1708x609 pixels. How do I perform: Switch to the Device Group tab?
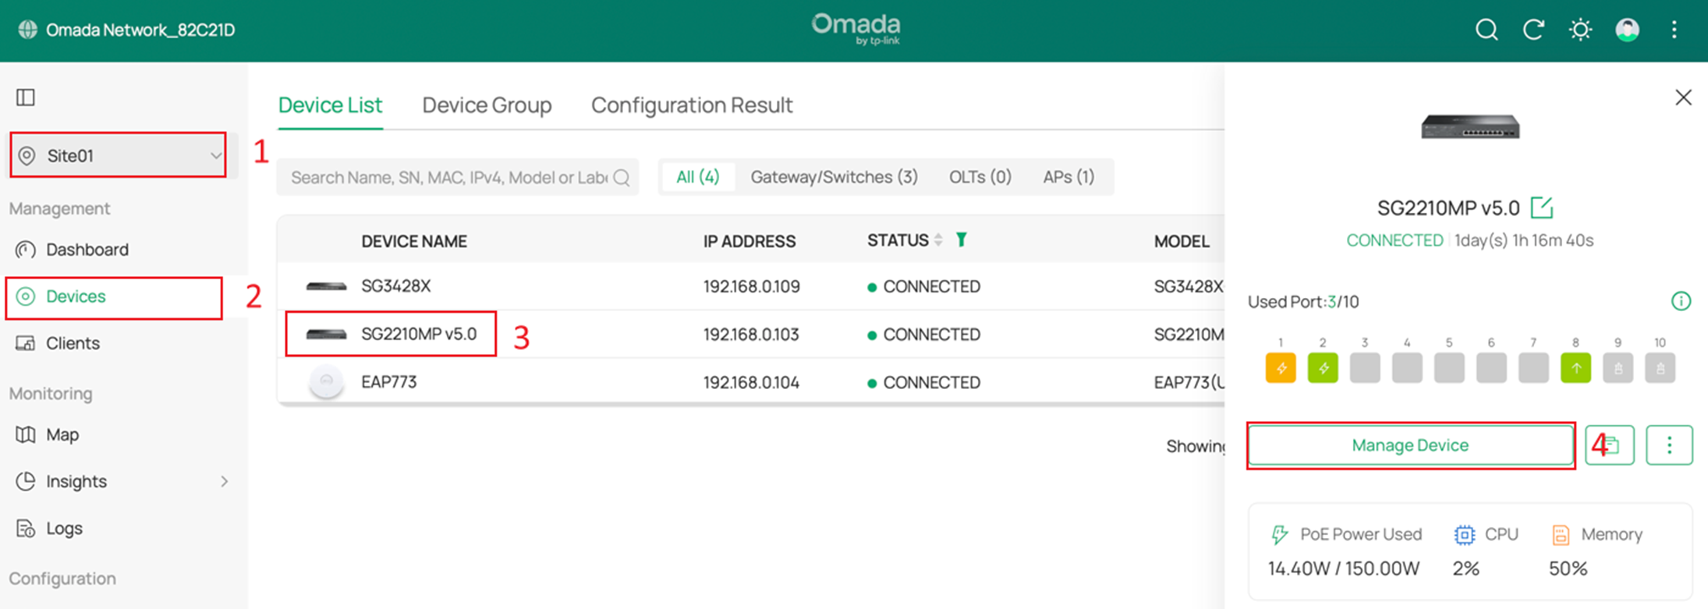pyautogui.click(x=487, y=105)
